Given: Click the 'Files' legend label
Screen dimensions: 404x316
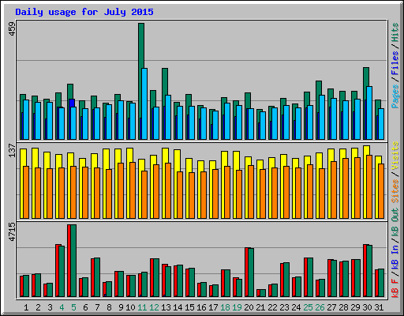Looking at the screenshot, I should (x=395, y=63).
